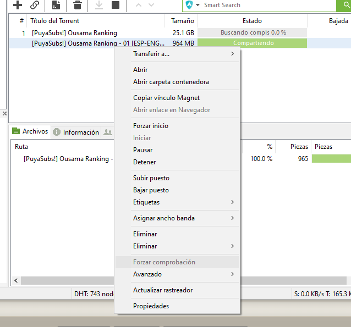Click the Move Up Queue arrow
The width and height of the screenshot is (351, 327).
coord(139,5)
